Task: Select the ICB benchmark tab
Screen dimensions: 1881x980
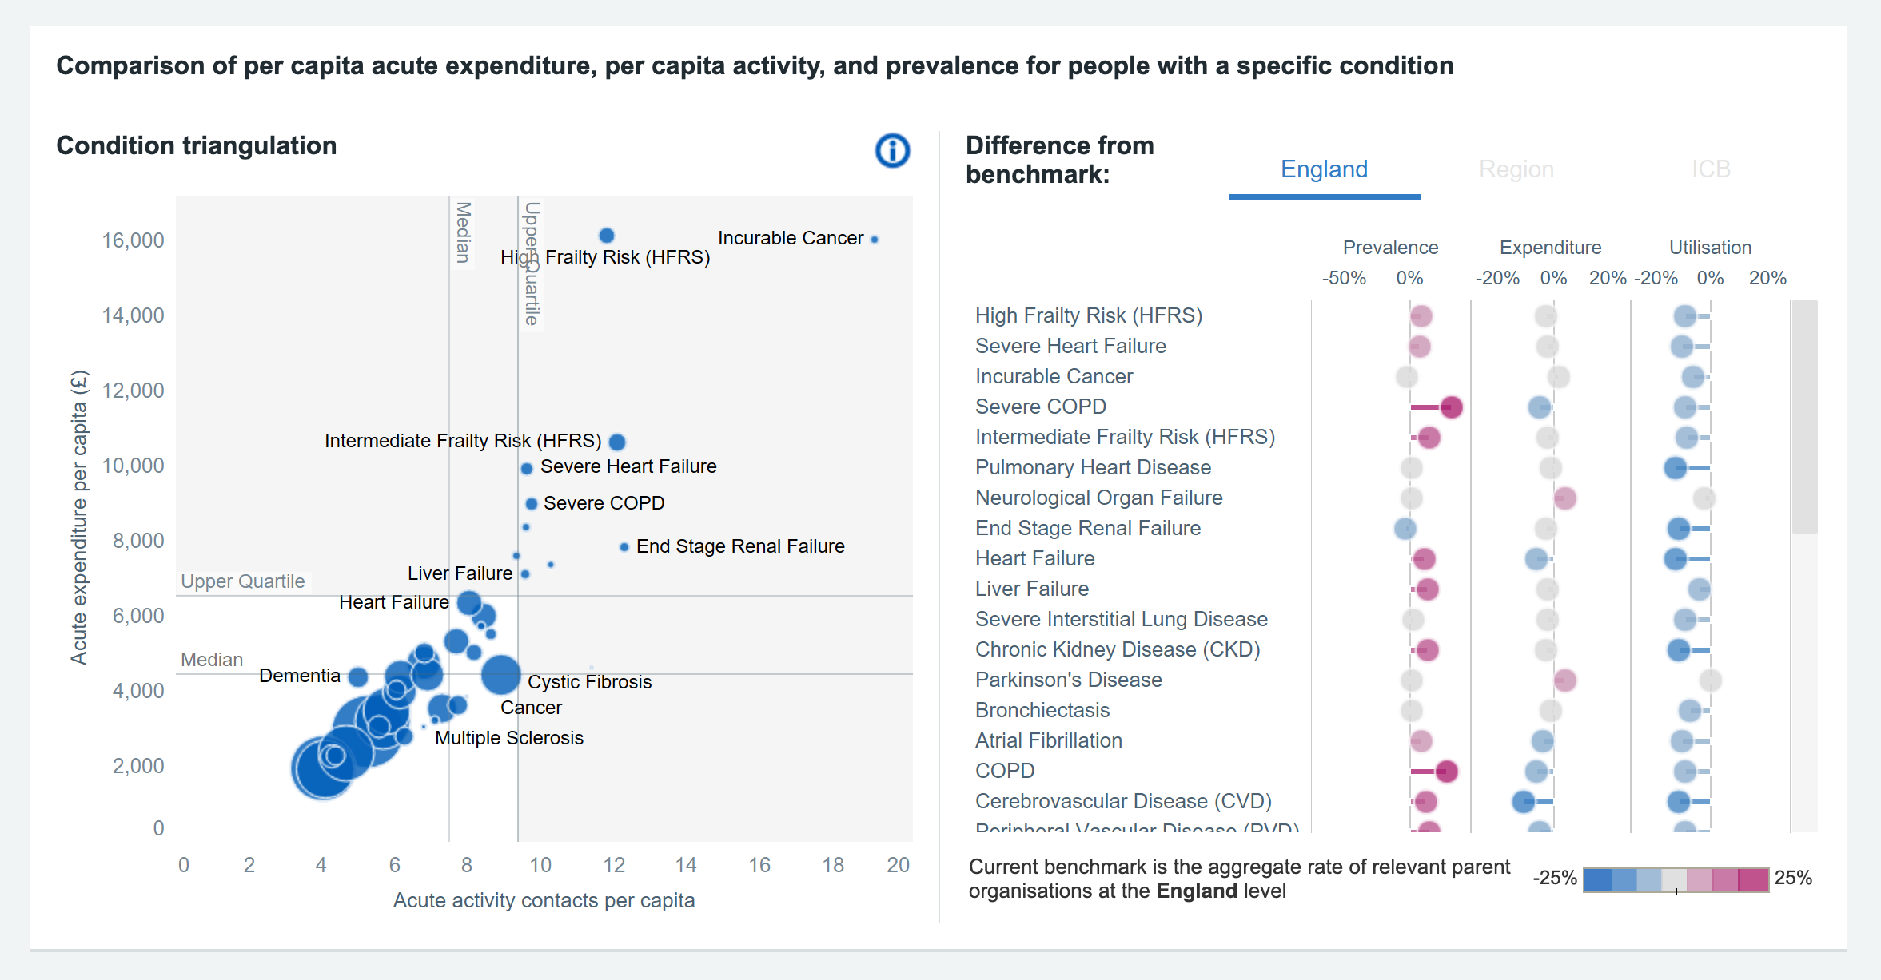Action: [1711, 169]
